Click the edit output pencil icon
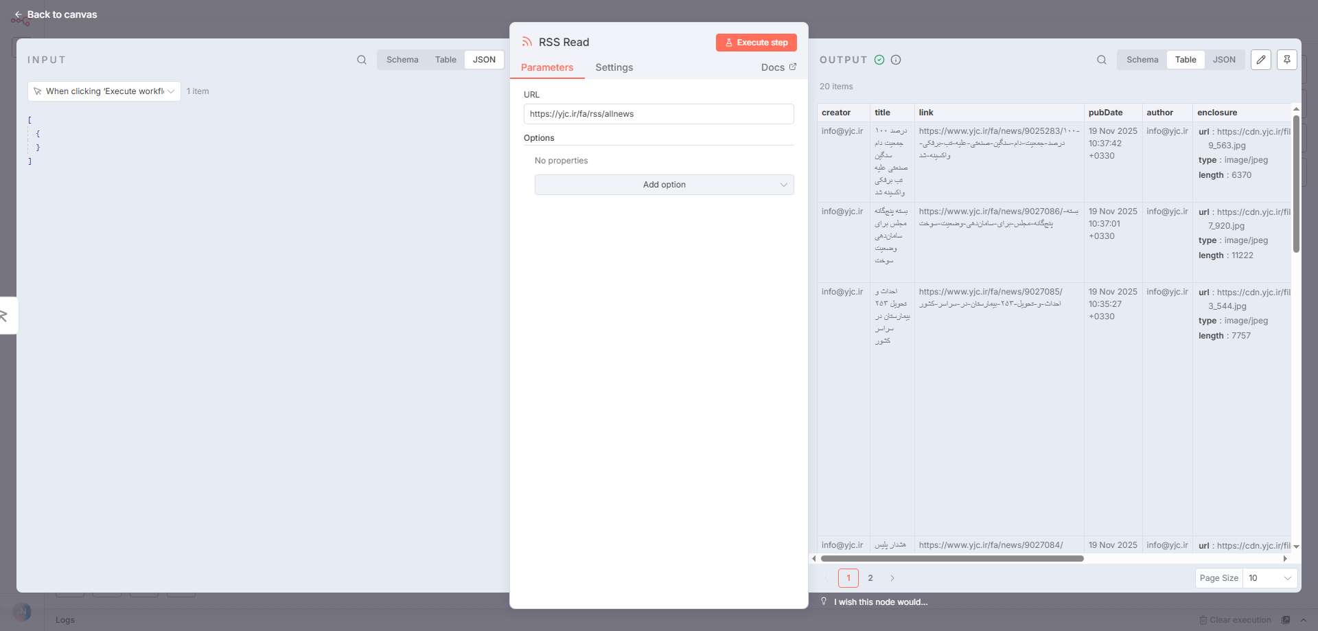The height and width of the screenshot is (631, 1318). [x=1261, y=60]
